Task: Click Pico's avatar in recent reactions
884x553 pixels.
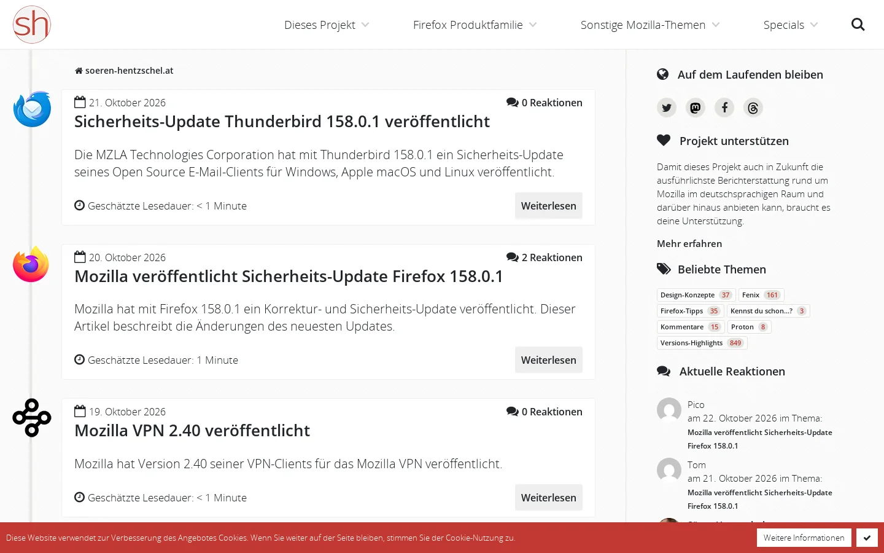Action: [x=669, y=410]
